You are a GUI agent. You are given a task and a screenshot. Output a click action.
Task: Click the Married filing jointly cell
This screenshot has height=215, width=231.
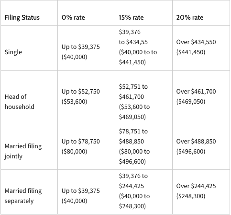tap(29, 147)
